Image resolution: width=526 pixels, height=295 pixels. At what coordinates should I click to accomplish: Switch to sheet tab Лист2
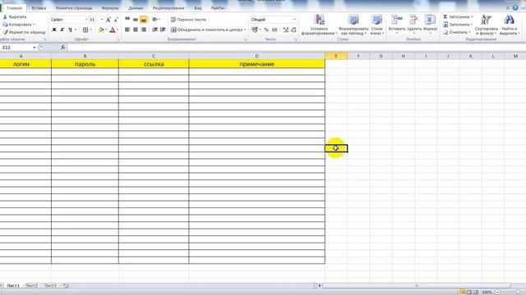[31, 286]
